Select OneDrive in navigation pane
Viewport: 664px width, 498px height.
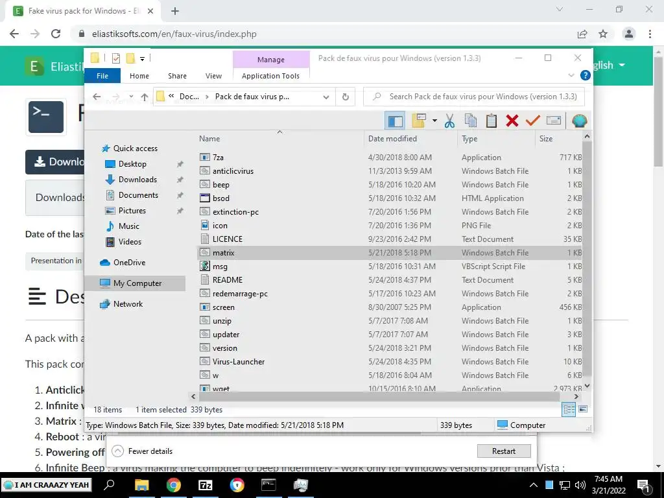(x=129, y=263)
